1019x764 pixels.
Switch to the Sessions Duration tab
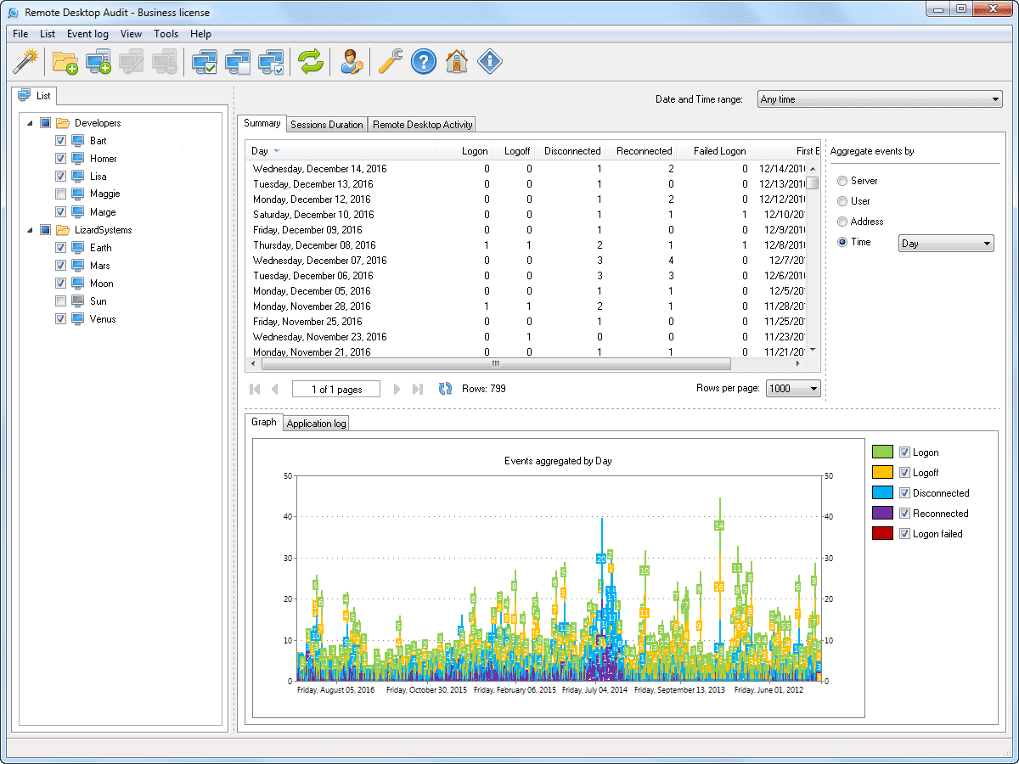tap(326, 125)
